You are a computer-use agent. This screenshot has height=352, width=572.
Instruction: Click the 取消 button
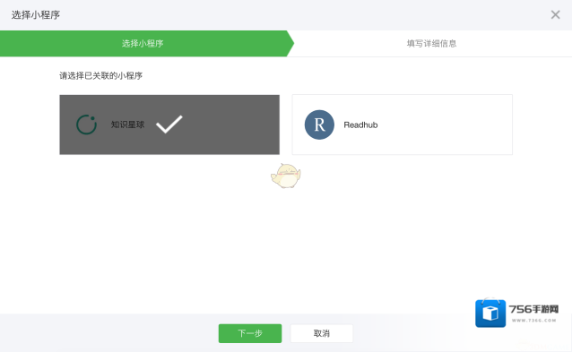[322, 333]
